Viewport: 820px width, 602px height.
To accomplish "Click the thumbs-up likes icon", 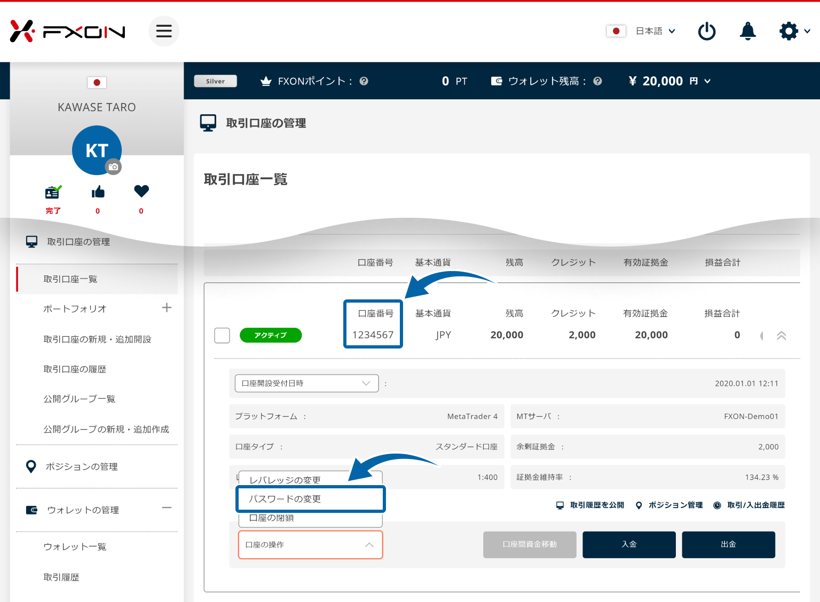I will click(98, 192).
